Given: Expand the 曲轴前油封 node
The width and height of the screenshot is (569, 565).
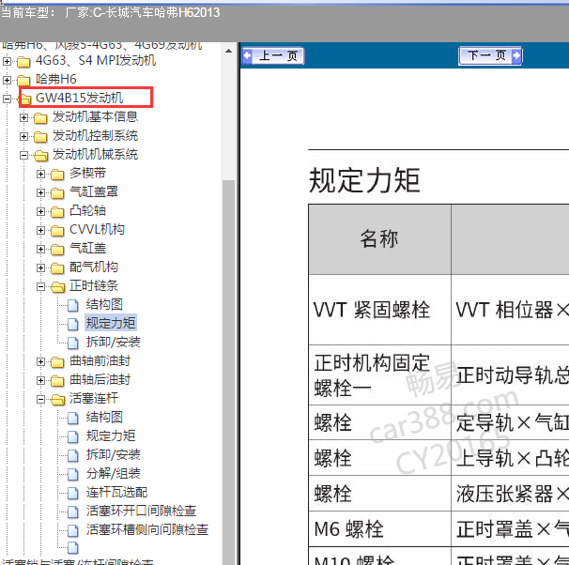Looking at the screenshot, I should [x=40, y=361].
